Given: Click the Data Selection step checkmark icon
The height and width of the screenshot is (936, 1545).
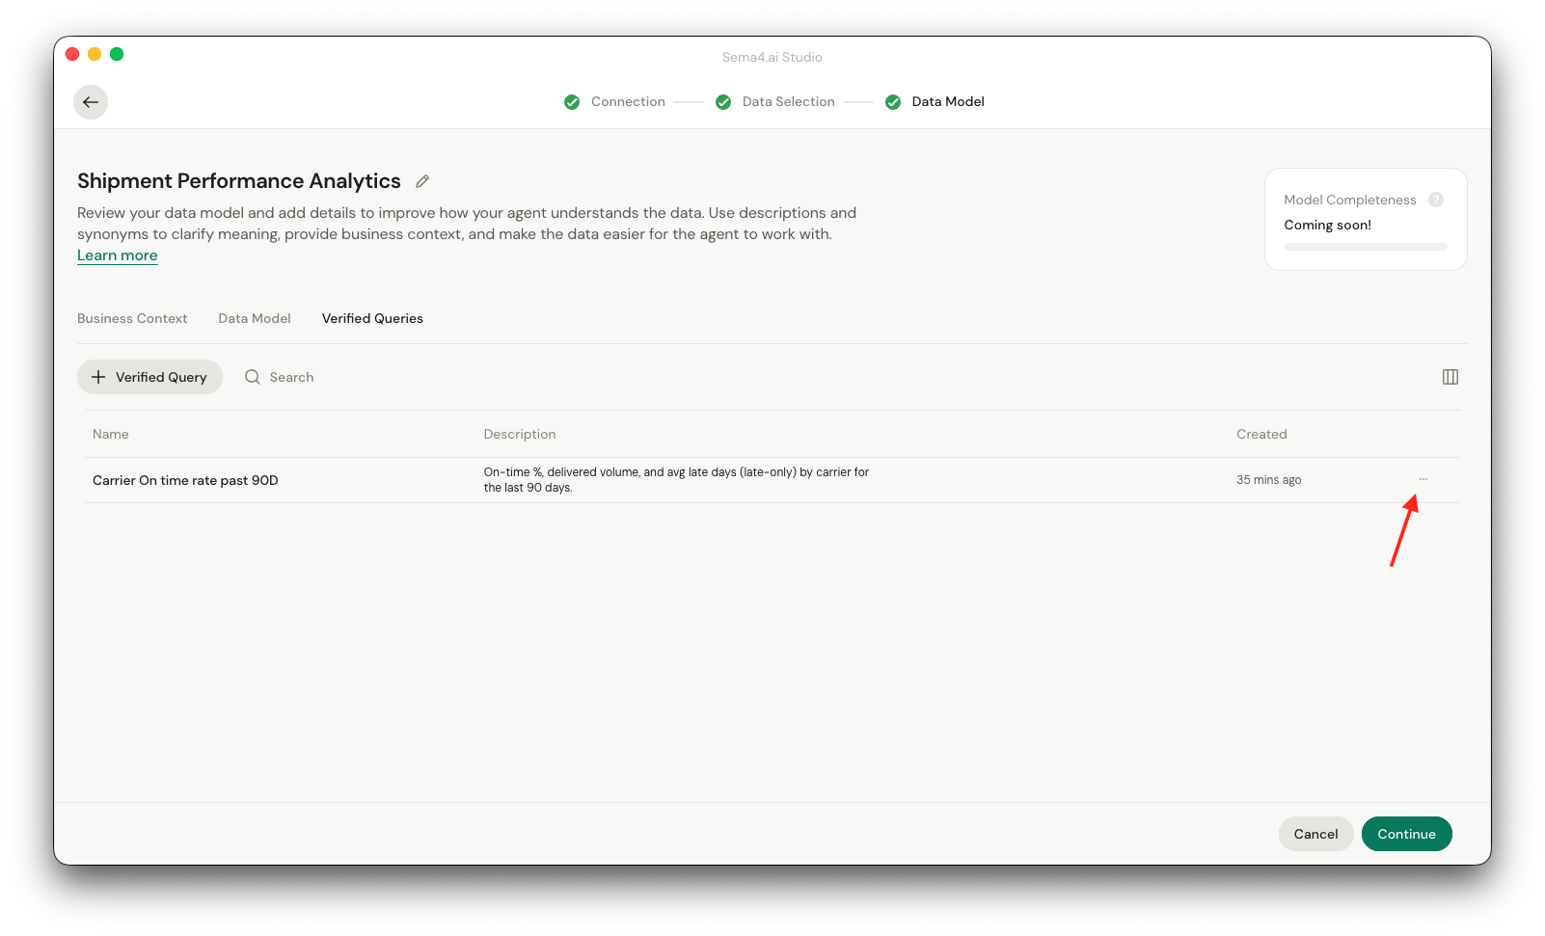Looking at the screenshot, I should [x=723, y=101].
